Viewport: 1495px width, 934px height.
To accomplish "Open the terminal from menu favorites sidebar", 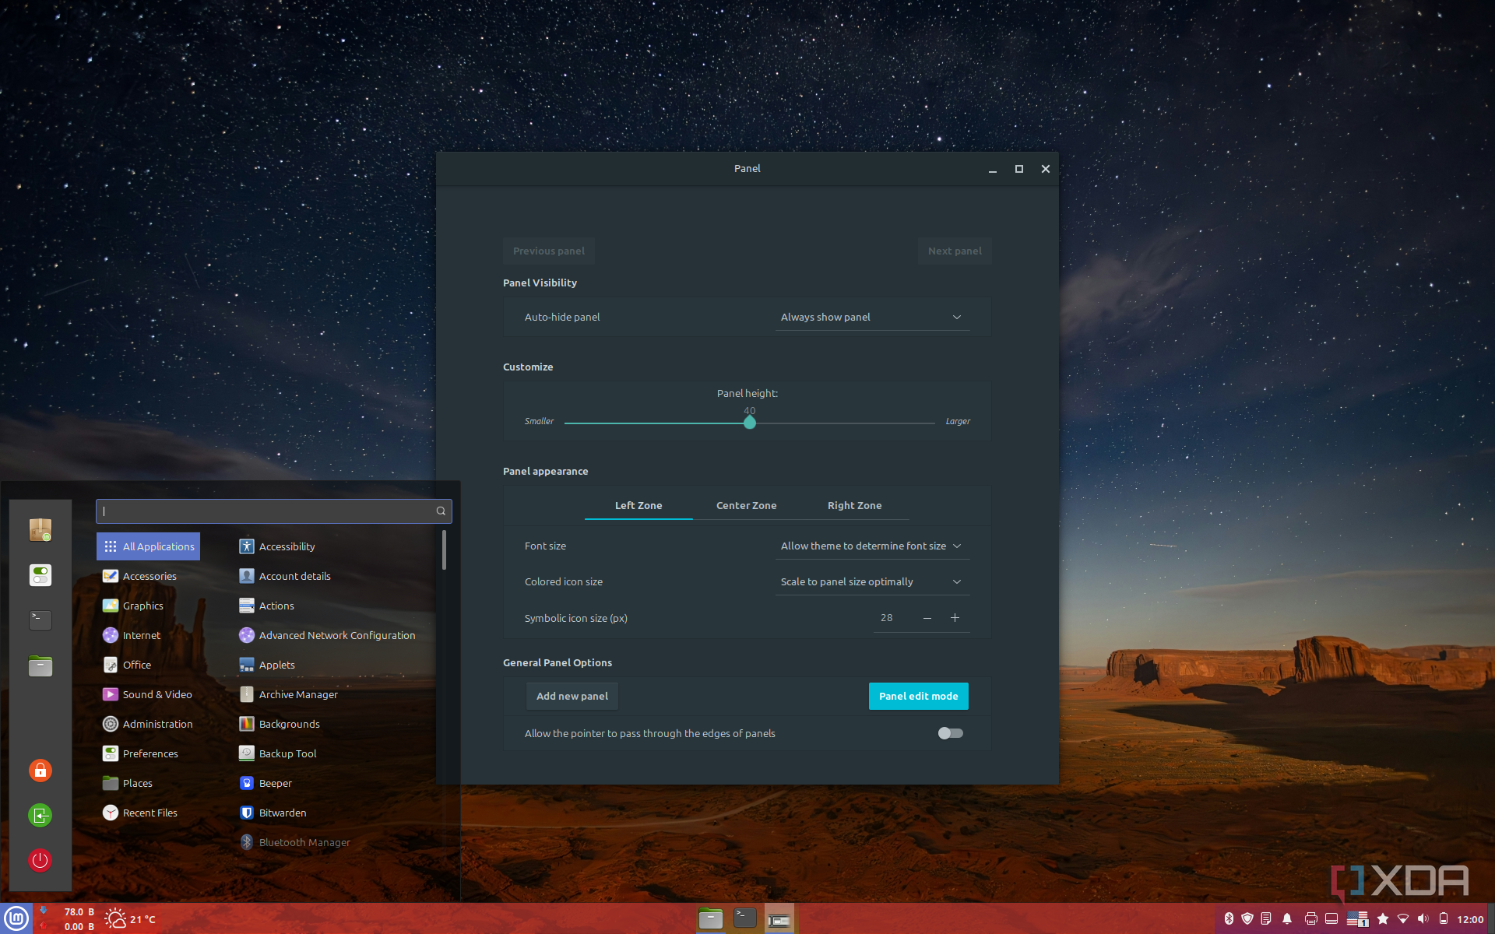I will click(x=40, y=620).
